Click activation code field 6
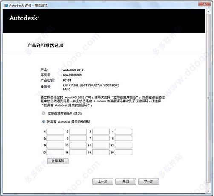The width and height of the screenshot is (214, 196). (x=78, y=138)
